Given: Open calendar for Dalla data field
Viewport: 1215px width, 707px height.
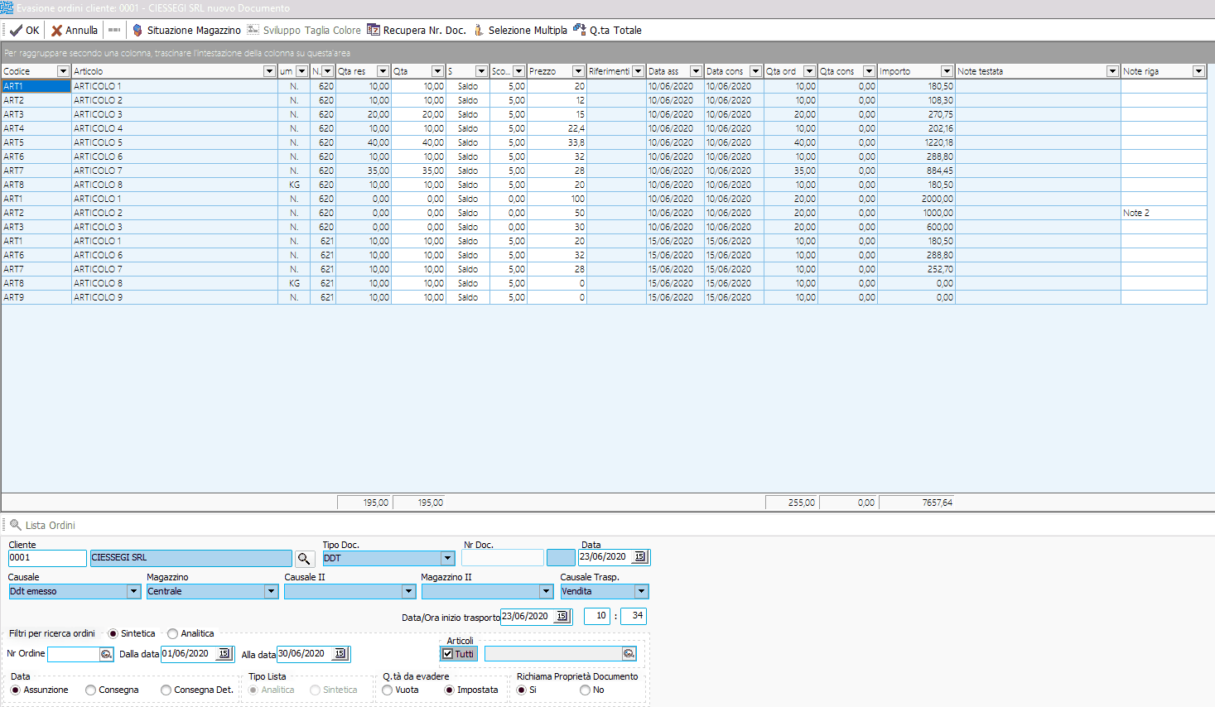Looking at the screenshot, I should point(224,654).
